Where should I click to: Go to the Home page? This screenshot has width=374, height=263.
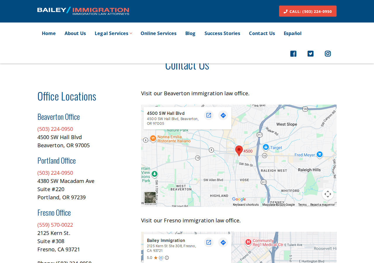click(x=49, y=33)
